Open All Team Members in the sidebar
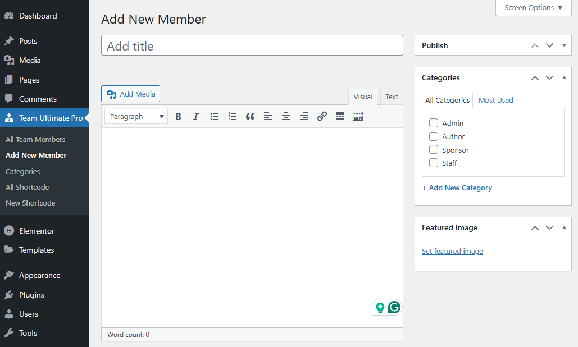The height and width of the screenshot is (347, 578). point(35,139)
